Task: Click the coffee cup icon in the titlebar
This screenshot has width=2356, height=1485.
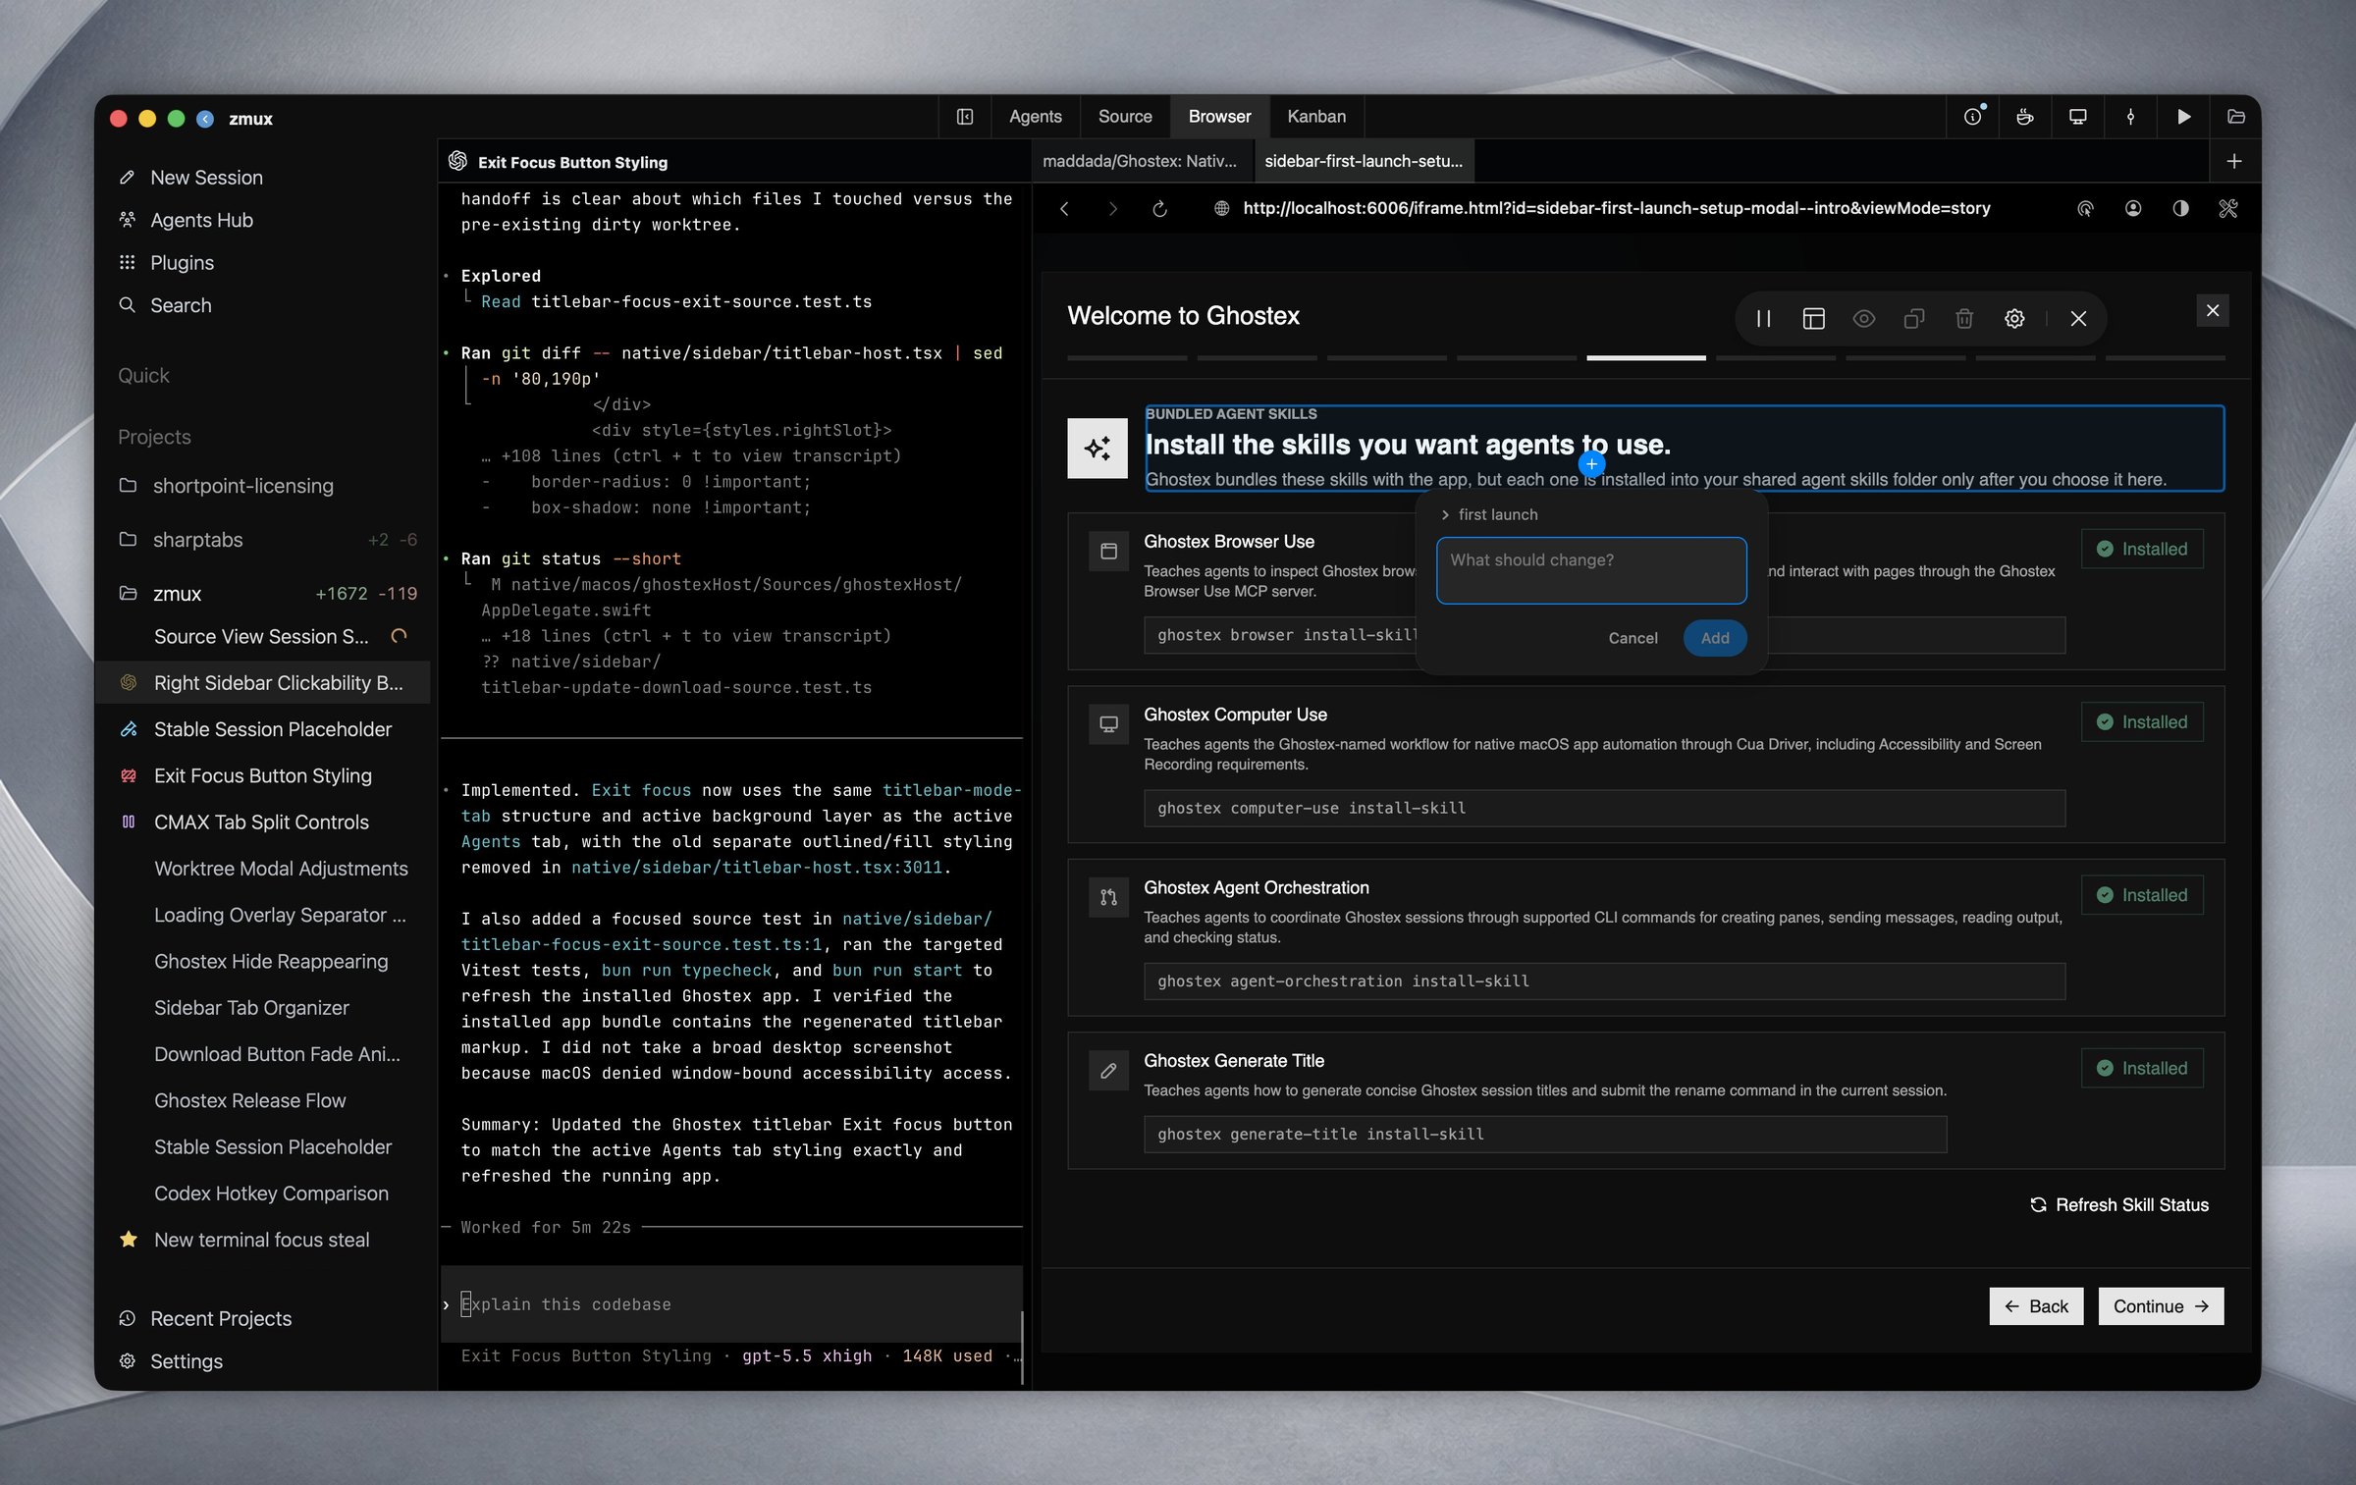Action: tap(2024, 117)
